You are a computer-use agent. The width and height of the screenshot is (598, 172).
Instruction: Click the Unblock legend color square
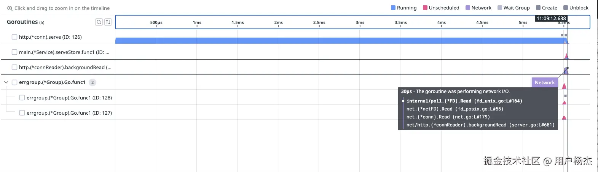566,8
